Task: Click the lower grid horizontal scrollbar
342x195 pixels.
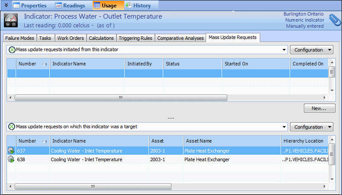Action: pyautogui.click(x=93, y=187)
